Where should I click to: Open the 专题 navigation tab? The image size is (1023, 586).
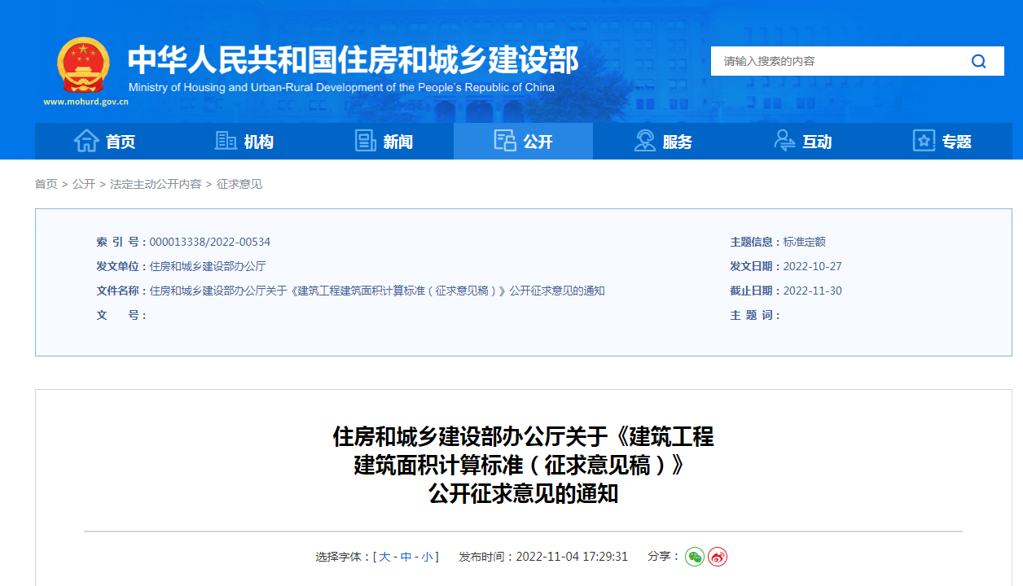[942, 142]
